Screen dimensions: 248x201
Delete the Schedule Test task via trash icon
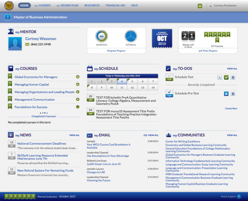click(x=233, y=77)
